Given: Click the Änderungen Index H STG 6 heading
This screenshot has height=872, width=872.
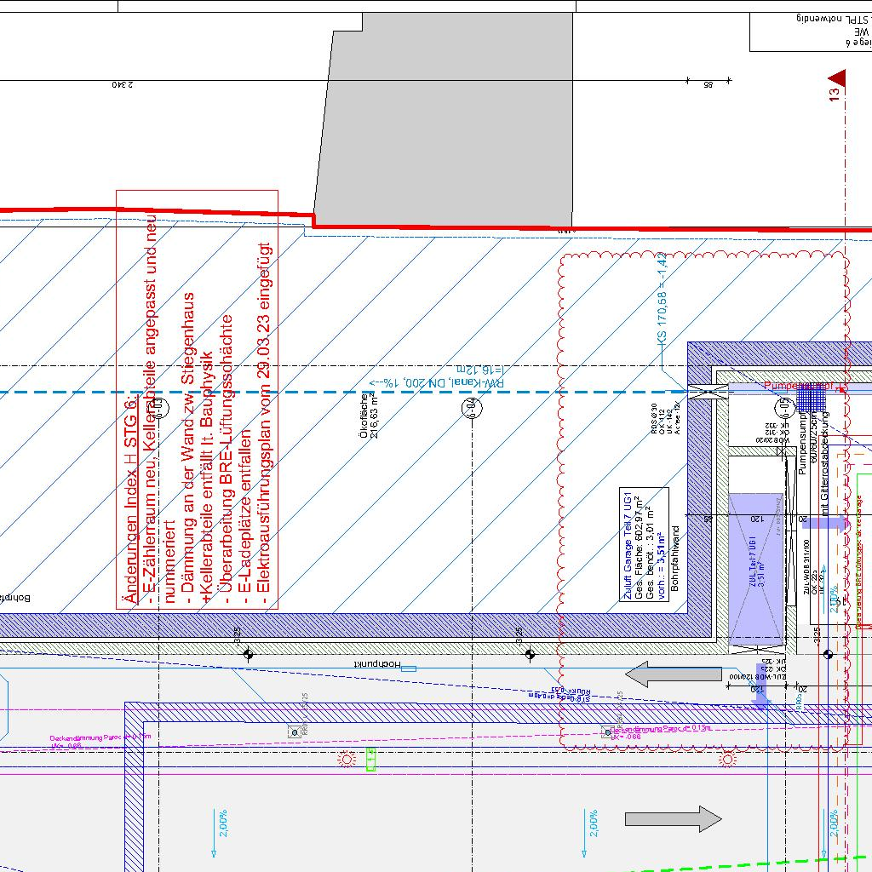Looking at the screenshot, I should click(x=130, y=500).
